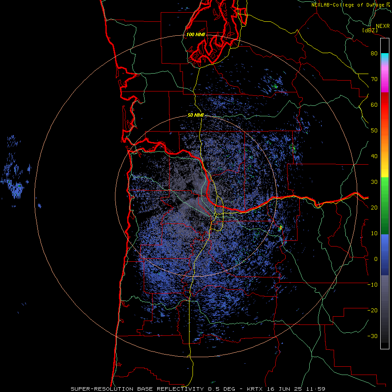Image resolution: width=392 pixels, height=392 pixels.
Task: Click the NEXR label near the colorbar
Action: tap(382, 26)
